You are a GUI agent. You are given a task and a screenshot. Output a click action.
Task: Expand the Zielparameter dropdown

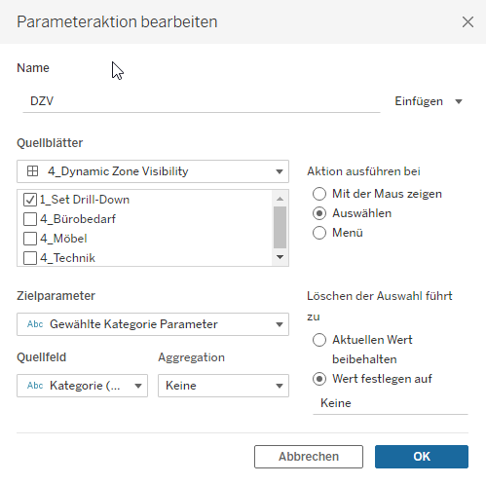[x=153, y=324]
